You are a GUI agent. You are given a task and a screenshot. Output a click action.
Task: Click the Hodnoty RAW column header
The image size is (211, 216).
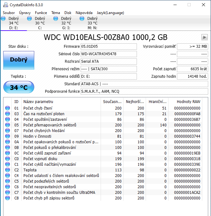185,102
